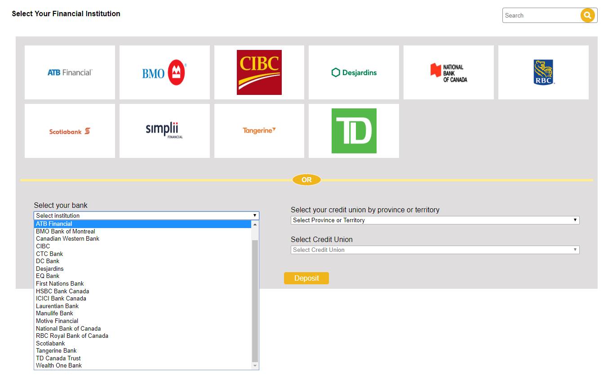Select ICICI Bank Canada option
Screen dimensions: 608x390
(x=143, y=298)
